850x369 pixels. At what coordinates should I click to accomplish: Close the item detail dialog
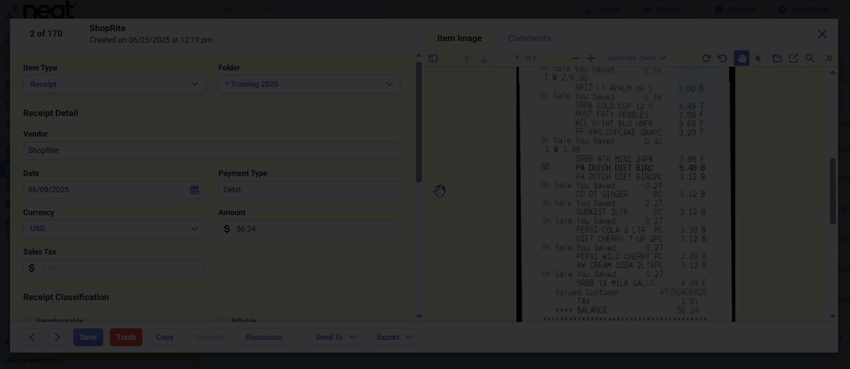(x=822, y=34)
